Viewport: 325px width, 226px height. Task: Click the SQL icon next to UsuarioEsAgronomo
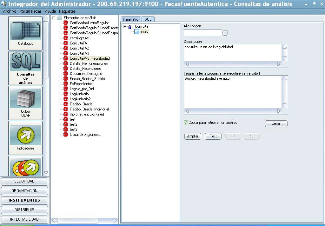tap(66, 135)
